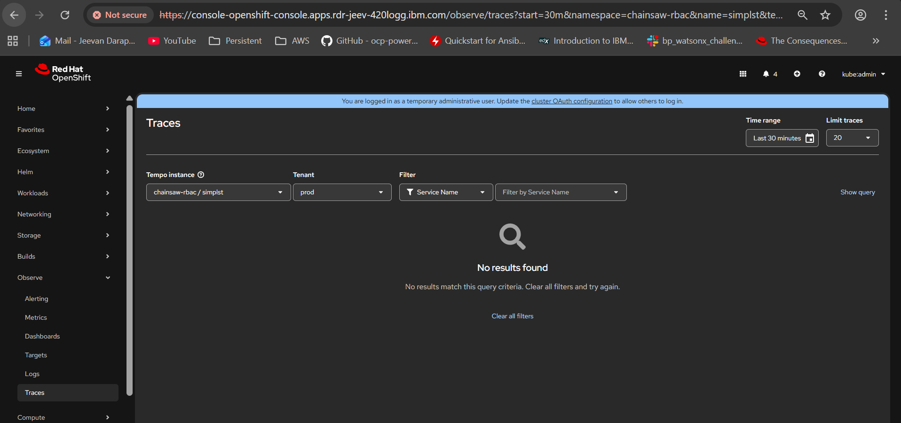This screenshot has width=901, height=423.
Task: Bookmark this page with the star icon
Action: [825, 15]
